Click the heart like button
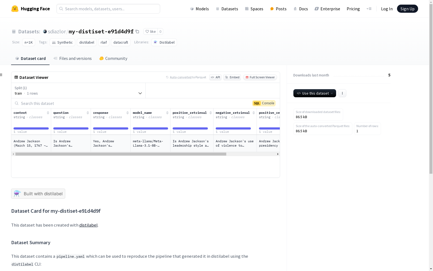The height and width of the screenshot is (271, 433). (x=150, y=31)
